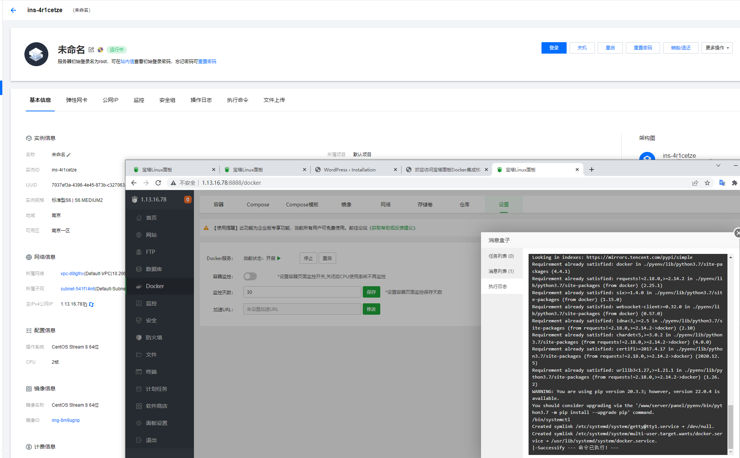Bookmark this page with the star icon

pyautogui.click(x=707, y=183)
